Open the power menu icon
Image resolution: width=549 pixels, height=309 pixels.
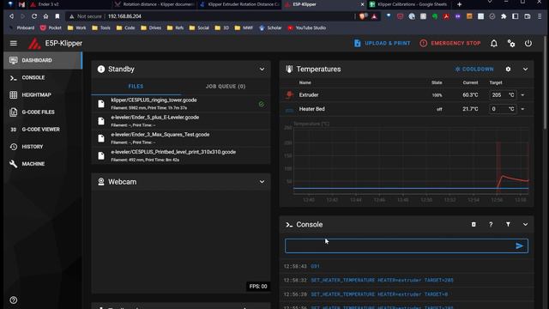point(528,44)
